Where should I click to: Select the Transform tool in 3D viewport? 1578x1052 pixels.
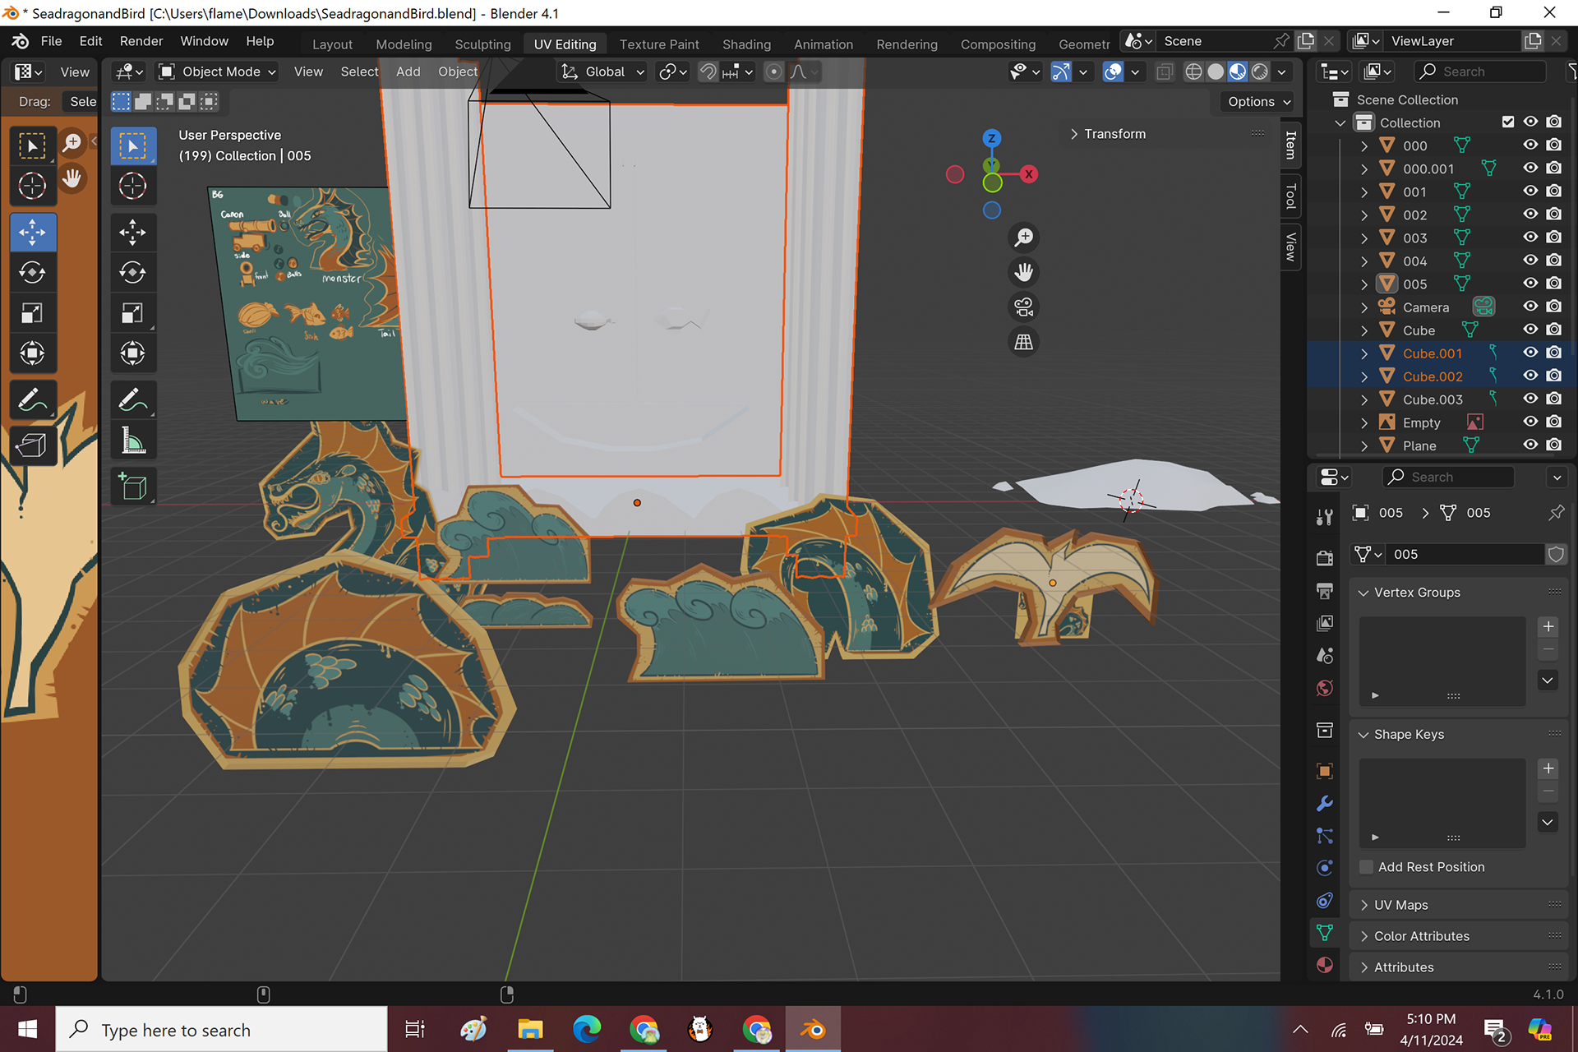(132, 353)
